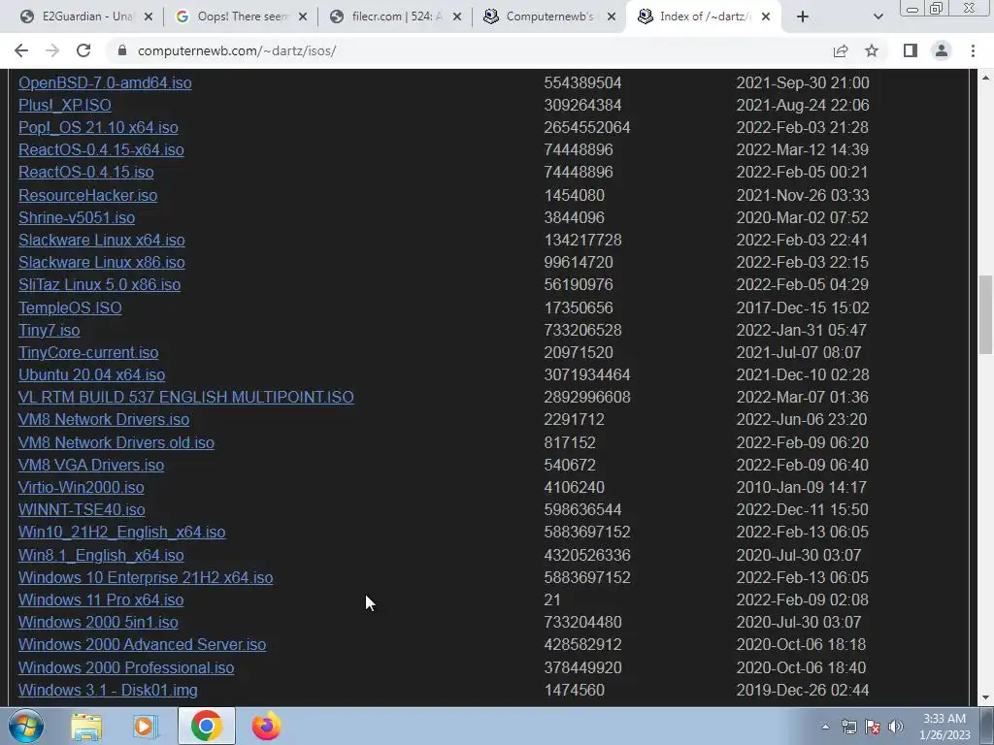Close the E2Guardian tab

click(x=149, y=17)
